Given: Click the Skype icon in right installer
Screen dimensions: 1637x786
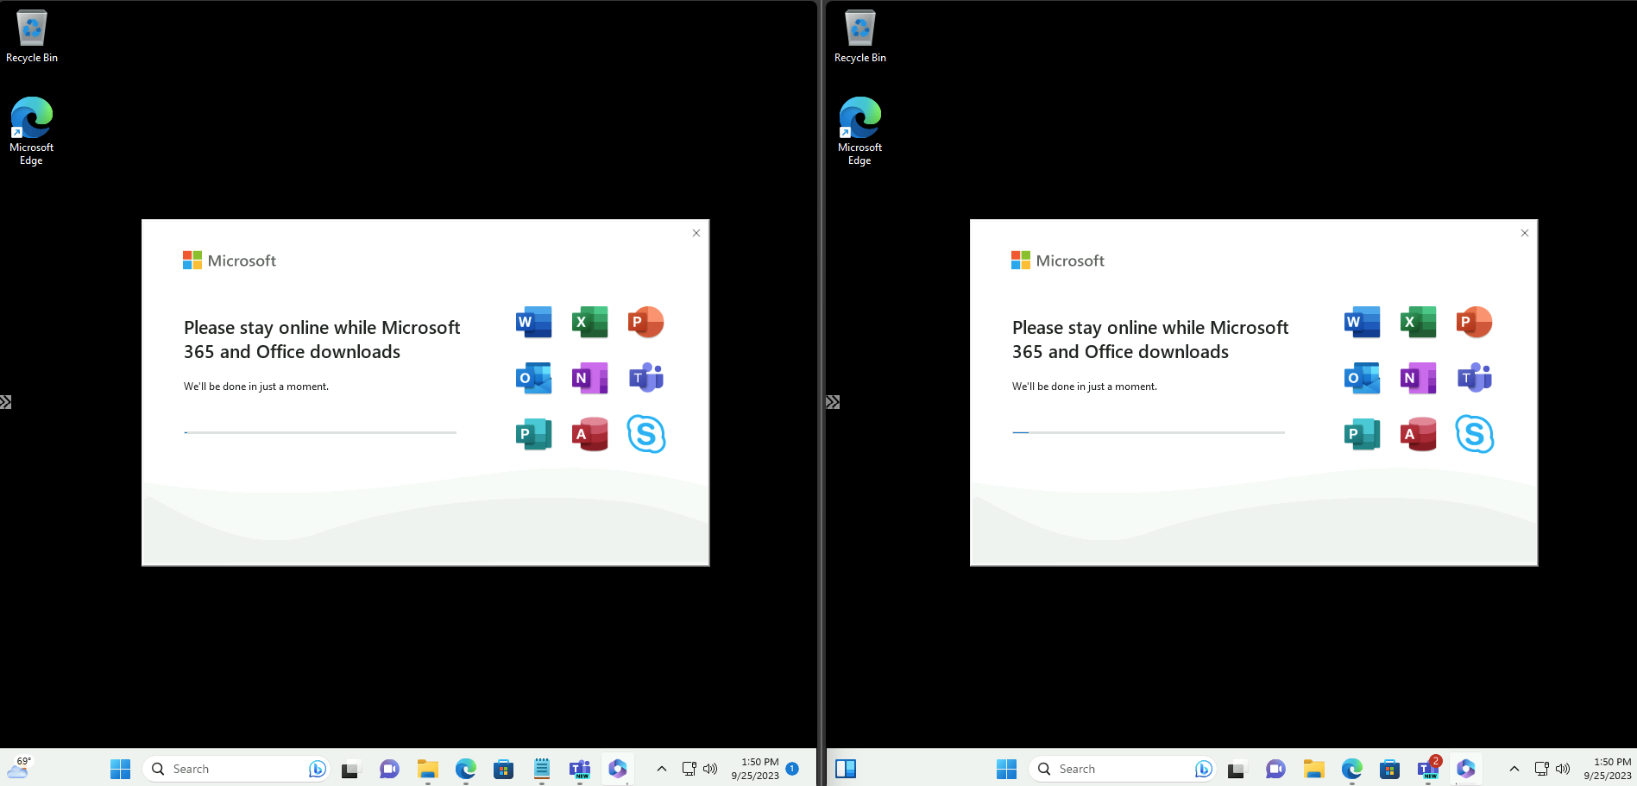Looking at the screenshot, I should 1475,434.
